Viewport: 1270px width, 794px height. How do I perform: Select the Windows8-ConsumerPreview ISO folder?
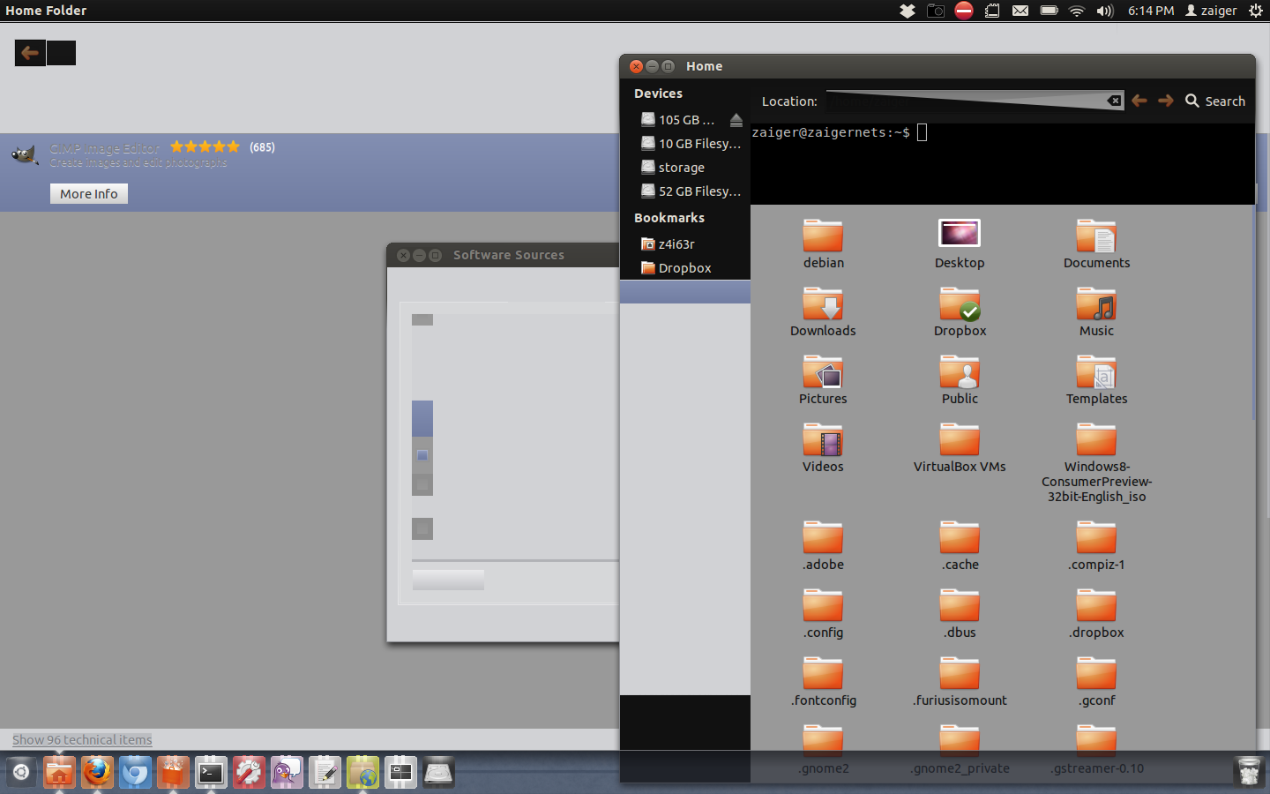tap(1096, 463)
